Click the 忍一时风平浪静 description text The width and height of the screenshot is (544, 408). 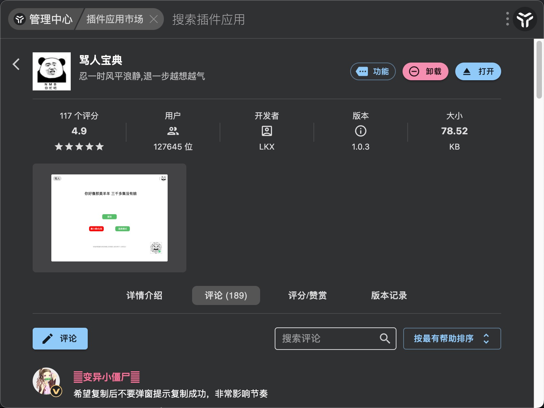click(x=142, y=76)
